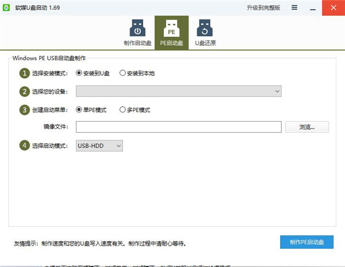Choose the 多PE模式 radio option
Image resolution: width=345 pixels, height=267 pixels.
(x=122, y=110)
